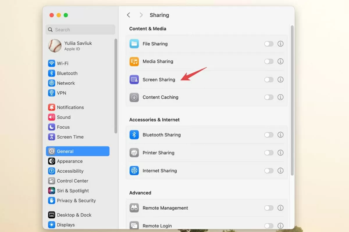Click the Remote Management binoculars icon
The image size is (349, 232).
[134, 208]
